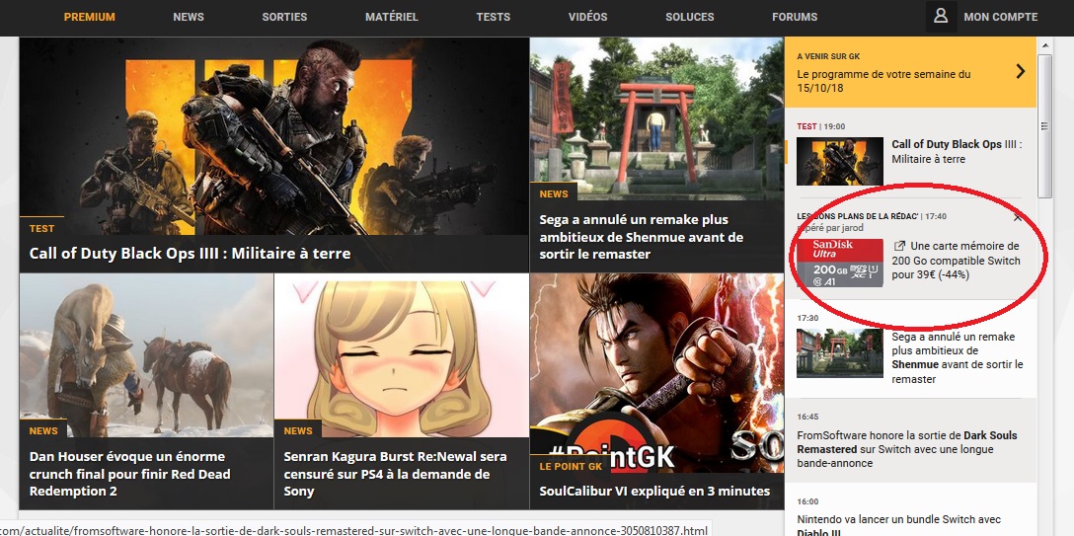Click the NEWS tag on the Shenmue card
The image size is (1074, 536).
(x=554, y=193)
